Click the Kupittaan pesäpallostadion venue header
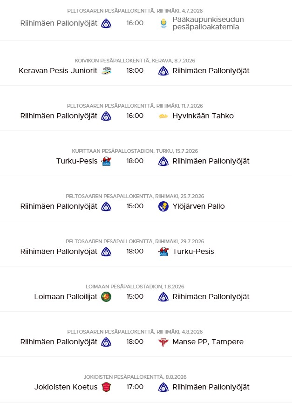 pyautogui.click(x=135, y=151)
